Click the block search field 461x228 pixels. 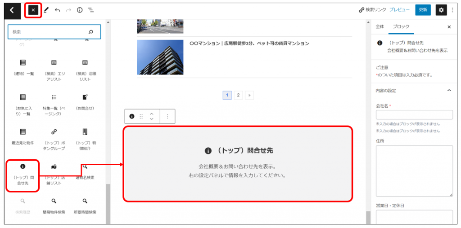coord(50,32)
